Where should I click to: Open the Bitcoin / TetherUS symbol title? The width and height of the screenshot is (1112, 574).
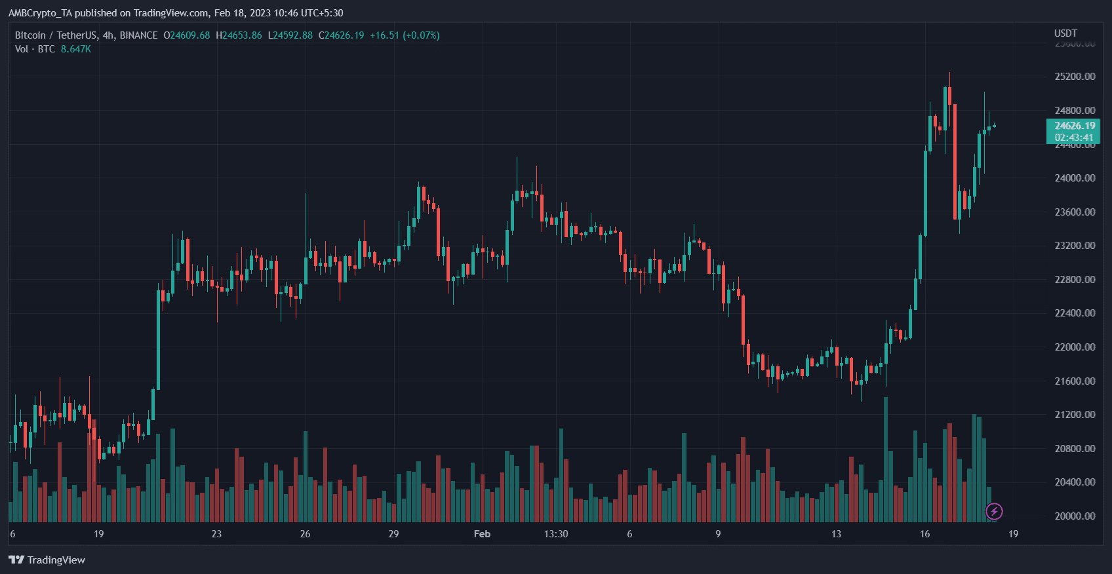[x=56, y=35]
